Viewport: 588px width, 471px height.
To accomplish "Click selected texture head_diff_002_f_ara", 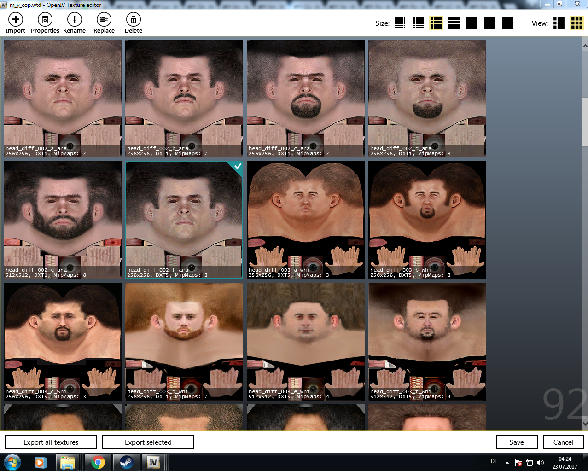I will 184,220.
